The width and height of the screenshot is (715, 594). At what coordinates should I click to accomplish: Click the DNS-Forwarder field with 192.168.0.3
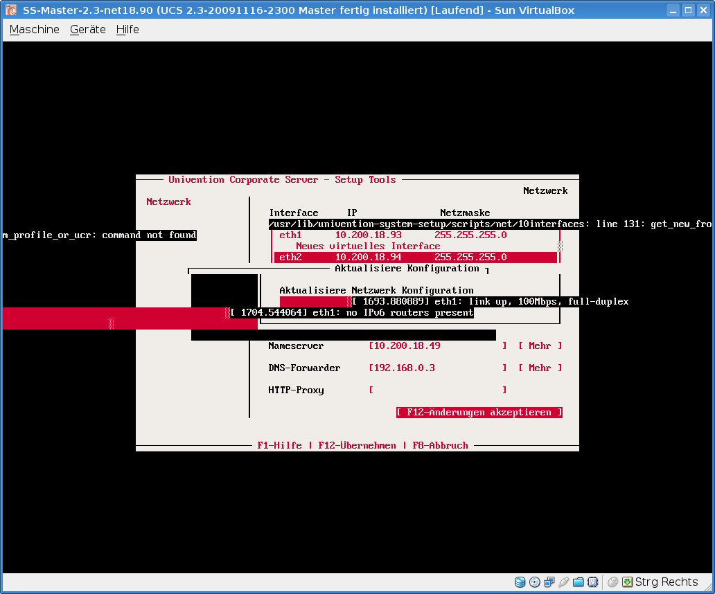437,368
